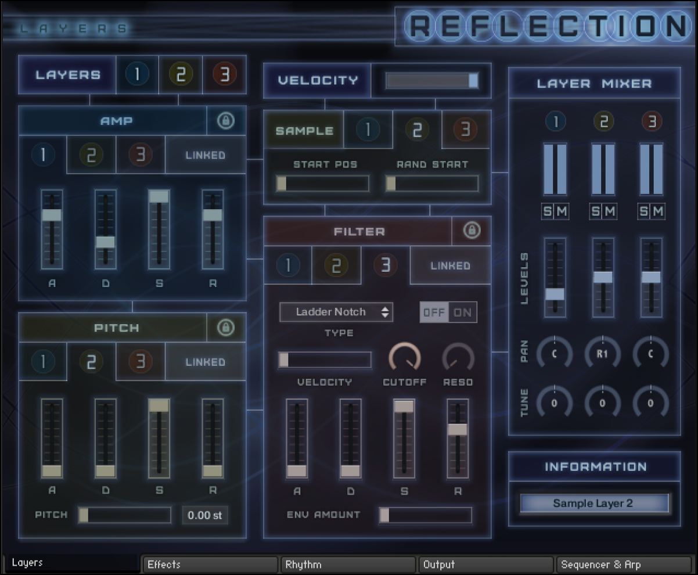Click the Tune knob for mixer layer 3

650,402
